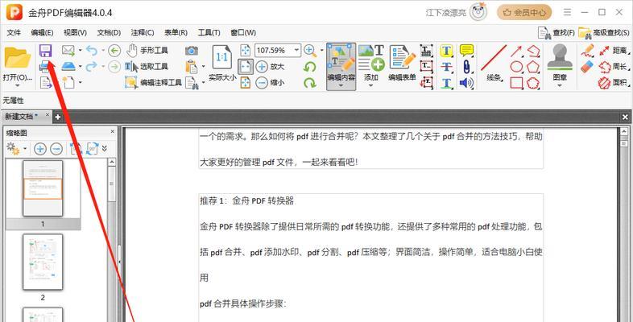The width and height of the screenshot is (633, 322).
Task: Click the 查找(F) find button
Action: pos(556,33)
